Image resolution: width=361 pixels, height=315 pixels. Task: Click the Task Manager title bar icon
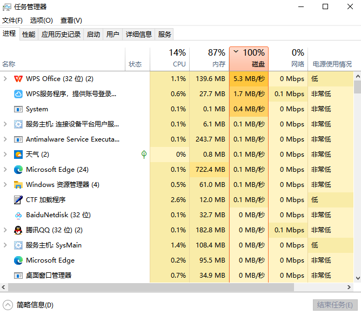pos(7,7)
